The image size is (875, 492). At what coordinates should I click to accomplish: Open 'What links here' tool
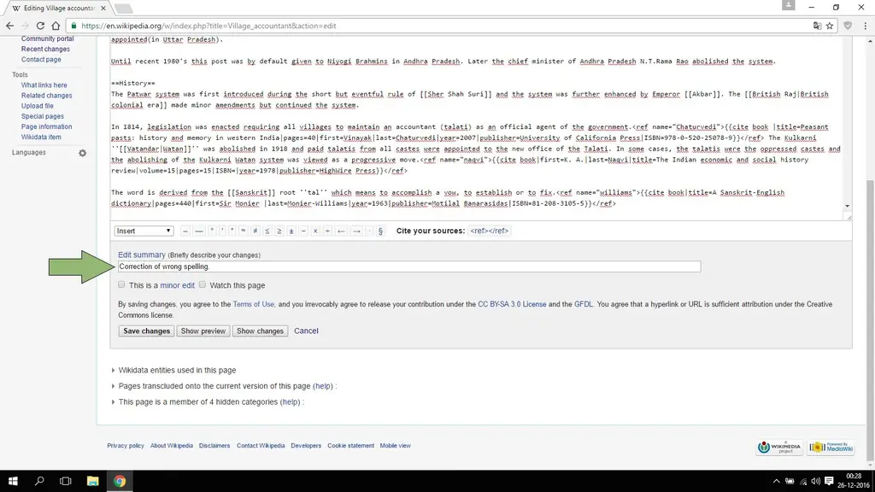[x=44, y=85]
